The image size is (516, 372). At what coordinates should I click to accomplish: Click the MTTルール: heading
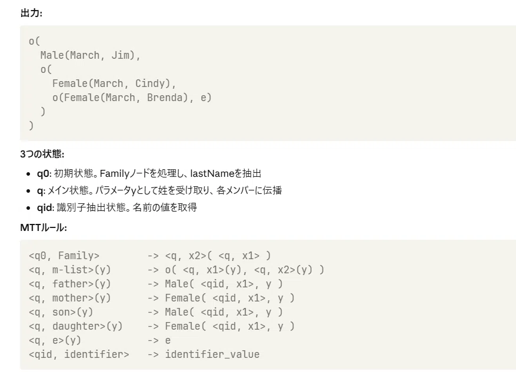[44, 227]
